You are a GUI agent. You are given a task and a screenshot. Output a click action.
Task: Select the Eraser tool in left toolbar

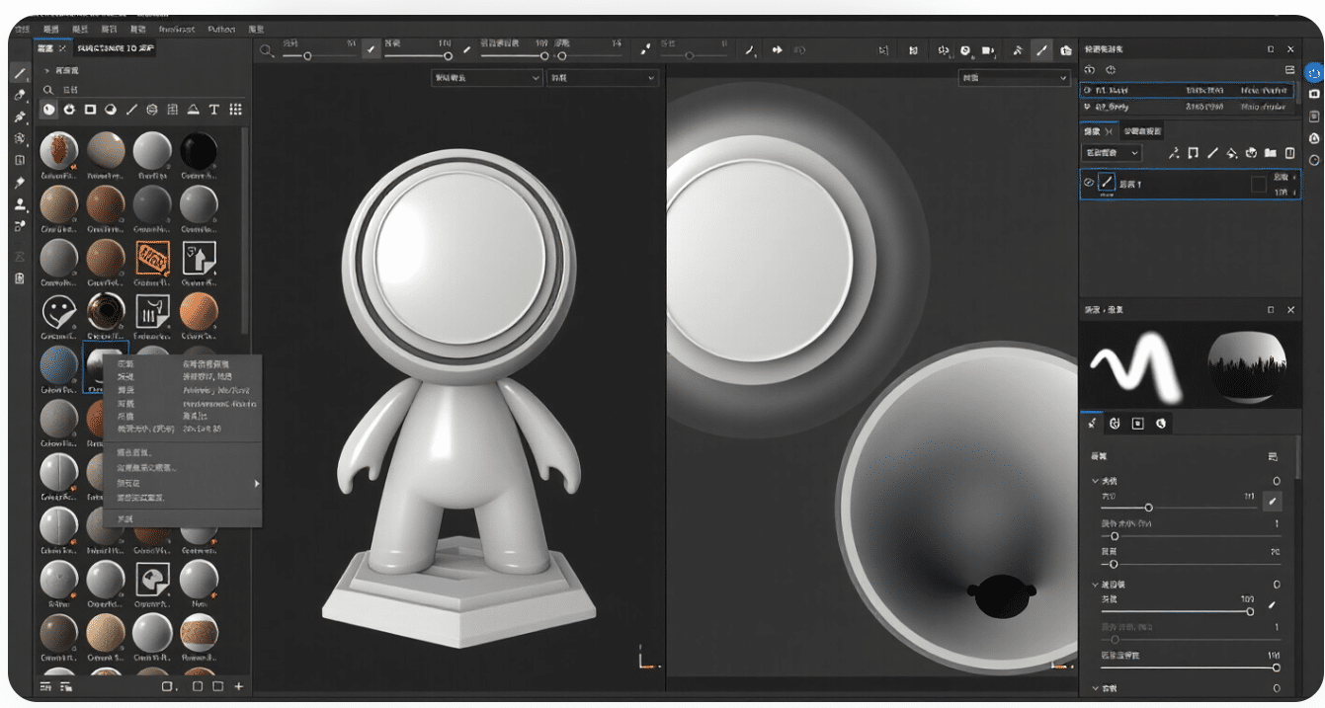(20, 96)
